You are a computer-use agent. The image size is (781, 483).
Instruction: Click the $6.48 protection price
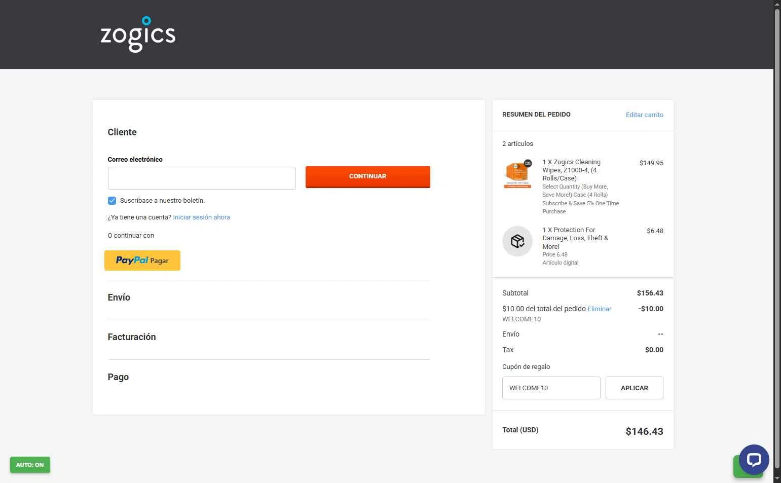[655, 231]
